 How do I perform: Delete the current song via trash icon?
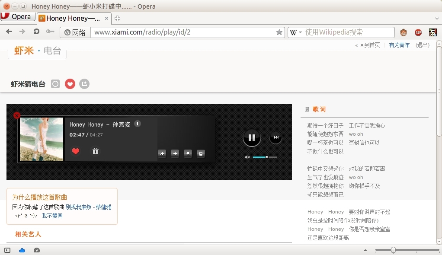[x=96, y=151]
